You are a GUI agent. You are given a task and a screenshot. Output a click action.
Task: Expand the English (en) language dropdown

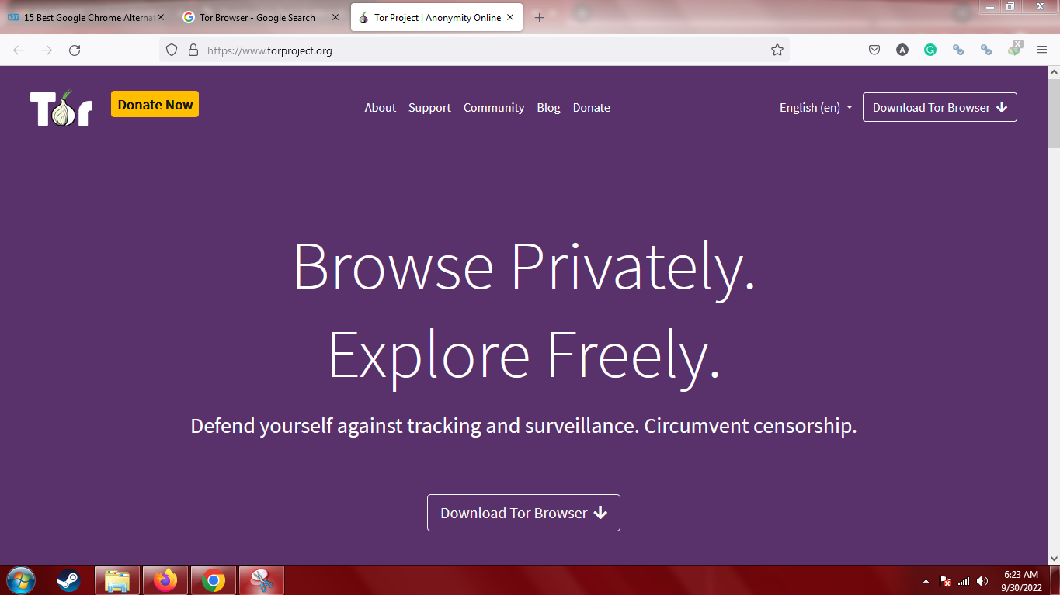click(815, 108)
